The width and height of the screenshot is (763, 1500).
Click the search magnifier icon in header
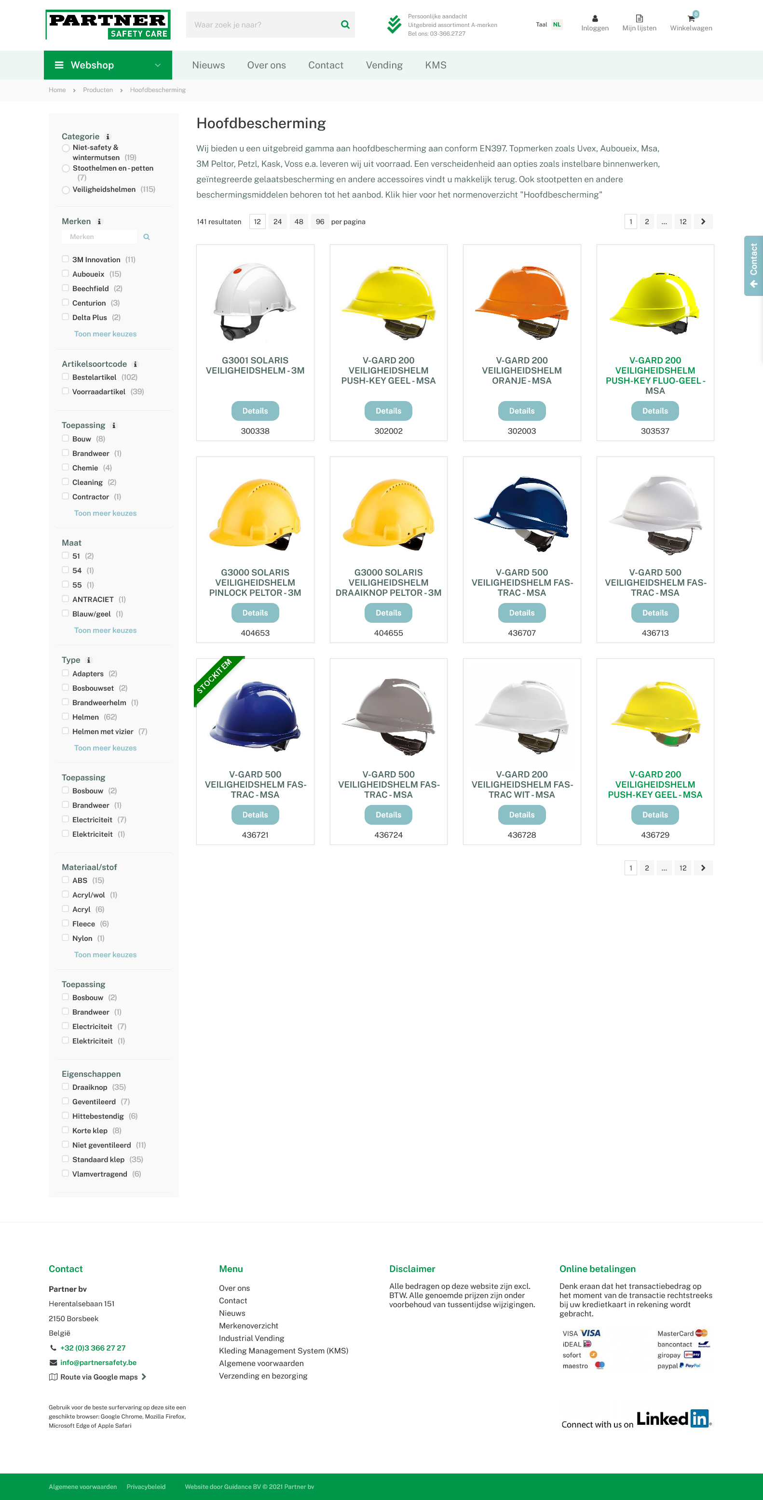[345, 25]
